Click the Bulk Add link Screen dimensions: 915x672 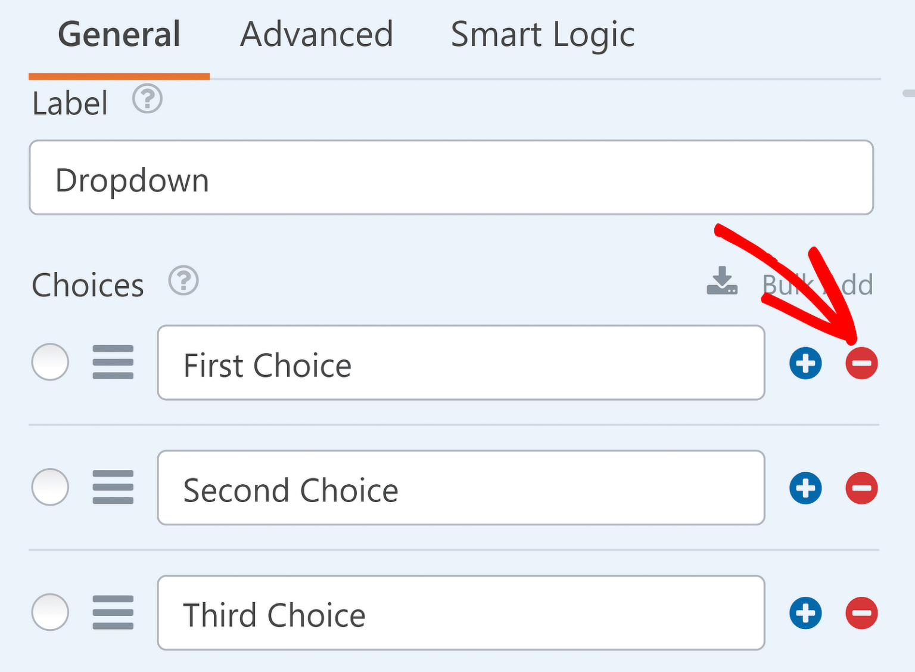coord(818,284)
